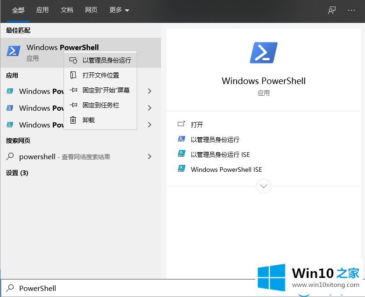
Task: Click the third app result ISE icon
Action: coord(10,125)
